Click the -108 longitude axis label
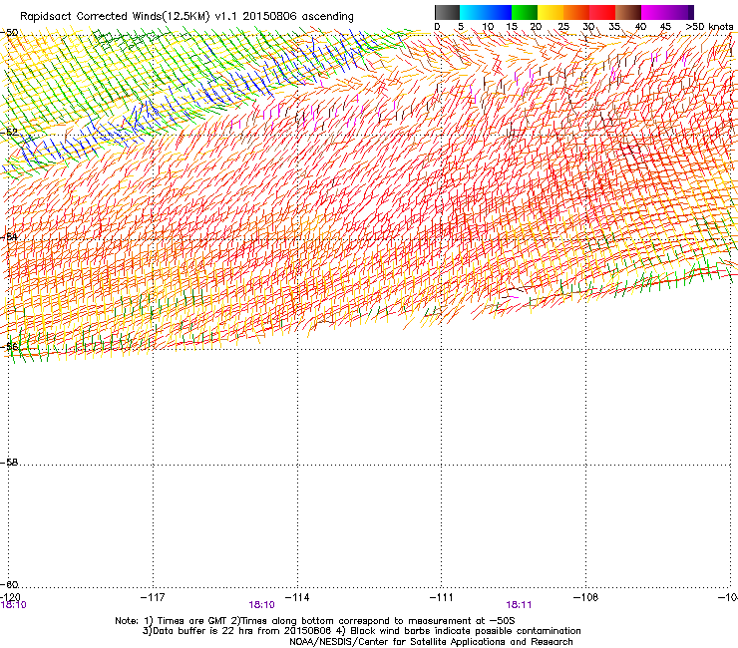 click(x=586, y=597)
